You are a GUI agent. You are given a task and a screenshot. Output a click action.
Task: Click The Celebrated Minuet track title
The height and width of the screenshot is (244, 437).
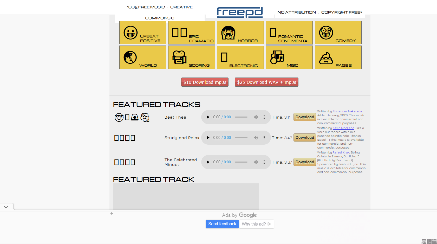coord(181,162)
